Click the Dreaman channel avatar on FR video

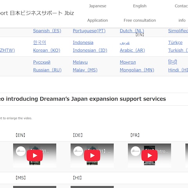(x=136, y=151)
